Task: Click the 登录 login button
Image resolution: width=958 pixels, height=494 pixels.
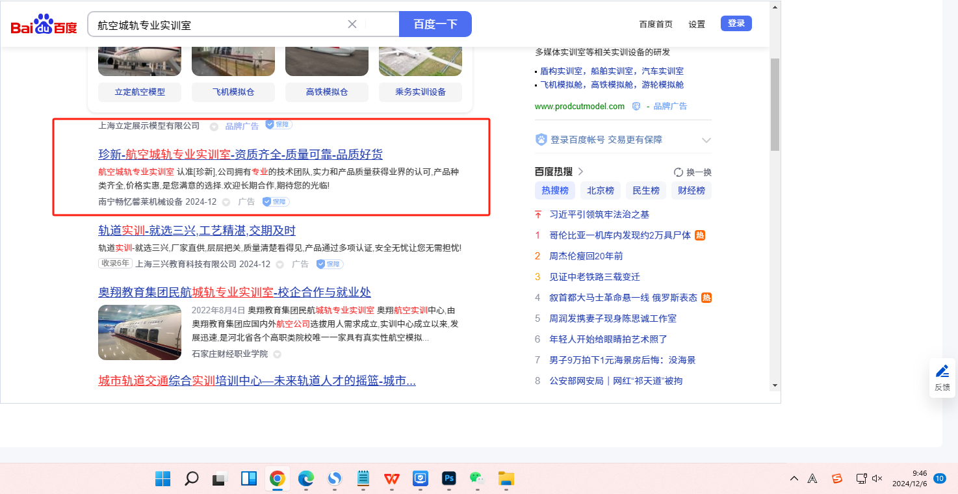Action: [736, 23]
